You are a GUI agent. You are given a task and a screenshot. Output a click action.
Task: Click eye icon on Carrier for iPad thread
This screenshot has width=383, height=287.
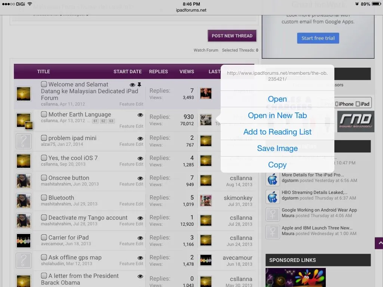coord(140,238)
